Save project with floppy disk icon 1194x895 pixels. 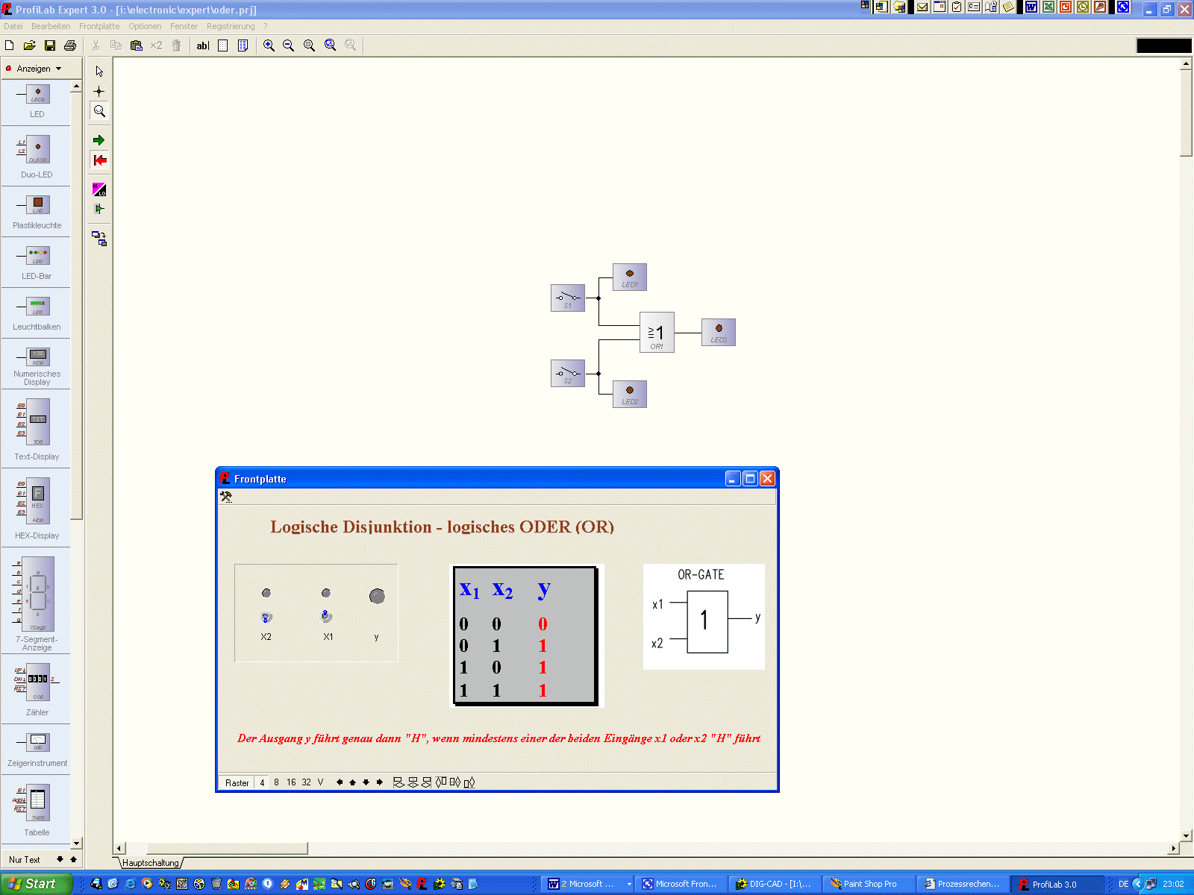click(50, 45)
